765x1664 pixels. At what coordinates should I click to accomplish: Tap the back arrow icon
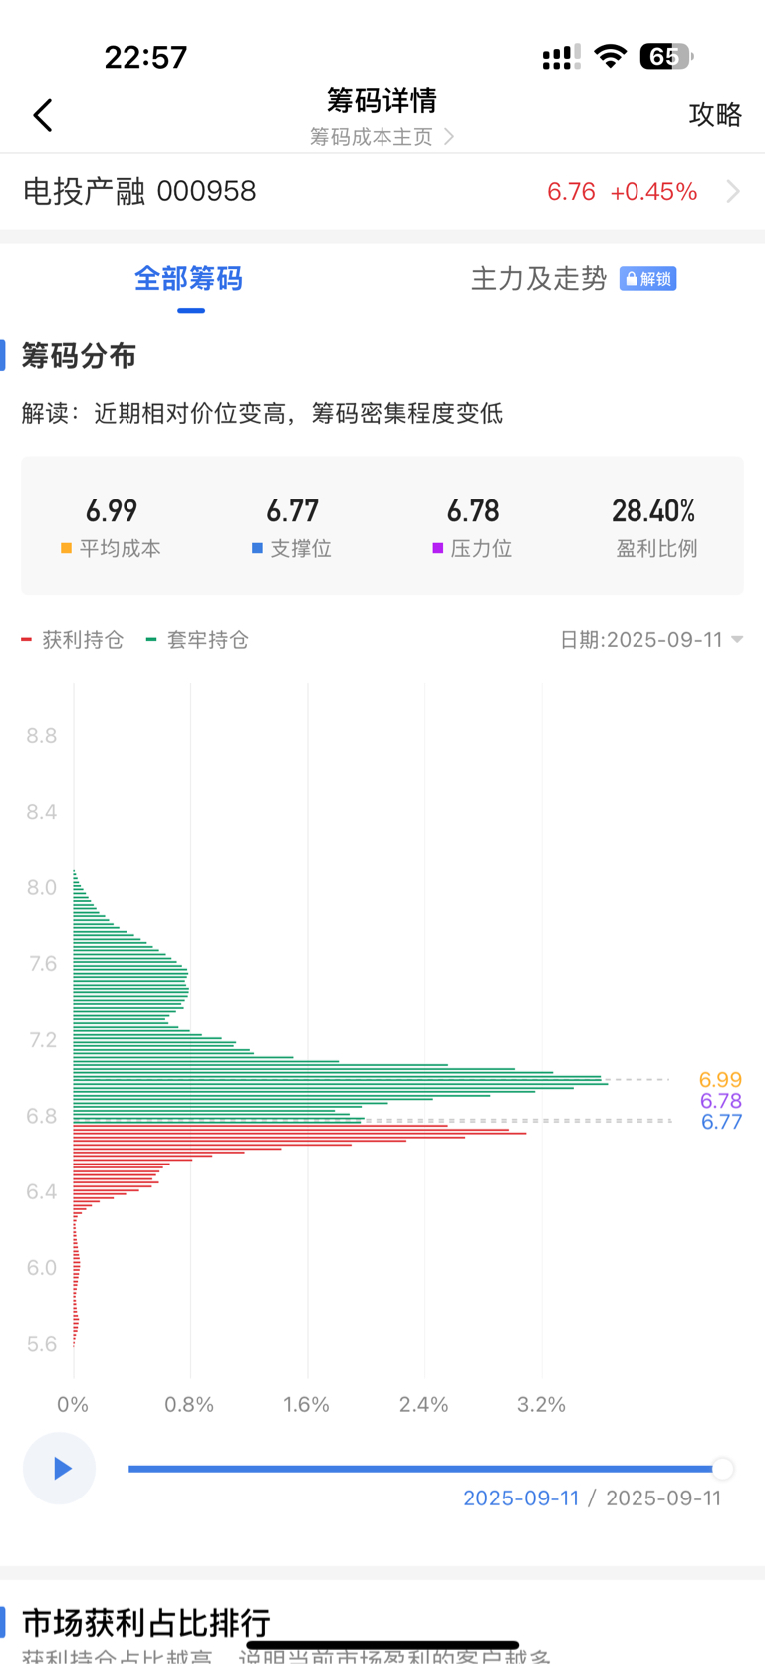tap(43, 115)
